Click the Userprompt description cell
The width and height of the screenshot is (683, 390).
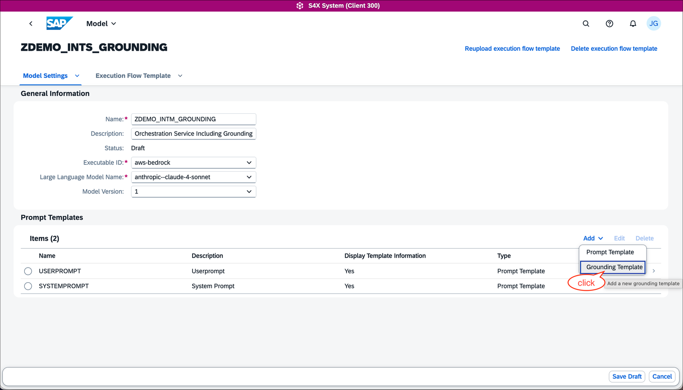(x=208, y=271)
